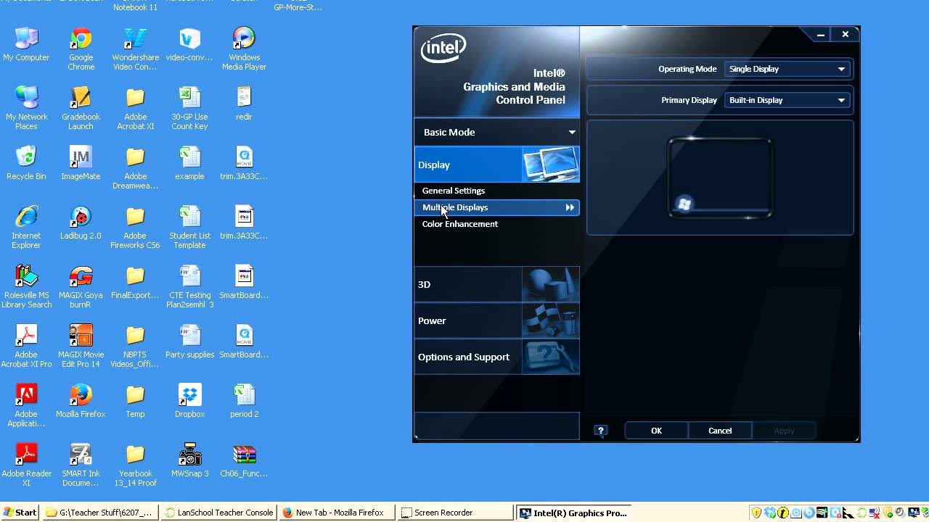Viewport: 929px width, 522px height.
Task: Open NBPTS Videos_Offi... folder
Action: click(x=135, y=347)
